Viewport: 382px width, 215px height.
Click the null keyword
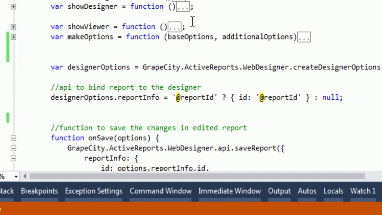point(330,98)
